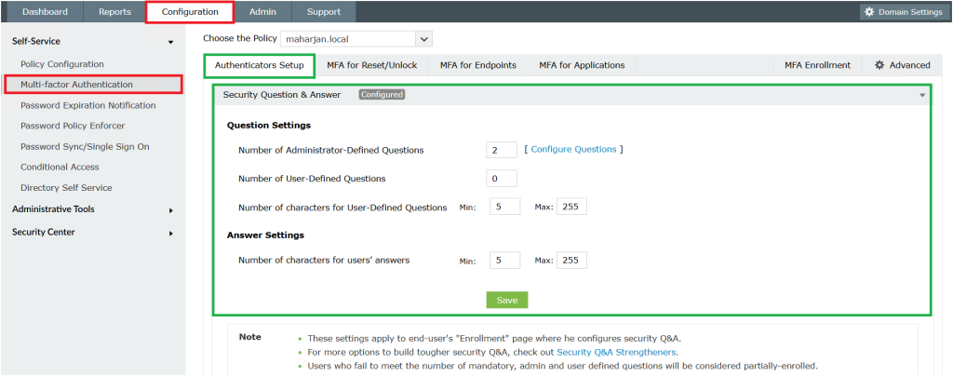The height and width of the screenshot is (376, 953).
Task: Collapse the Security Question & Answer panel arrow
Action: point(922,95)
